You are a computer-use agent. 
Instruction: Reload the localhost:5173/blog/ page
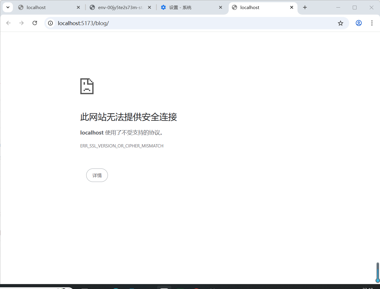tap(35, 23)
